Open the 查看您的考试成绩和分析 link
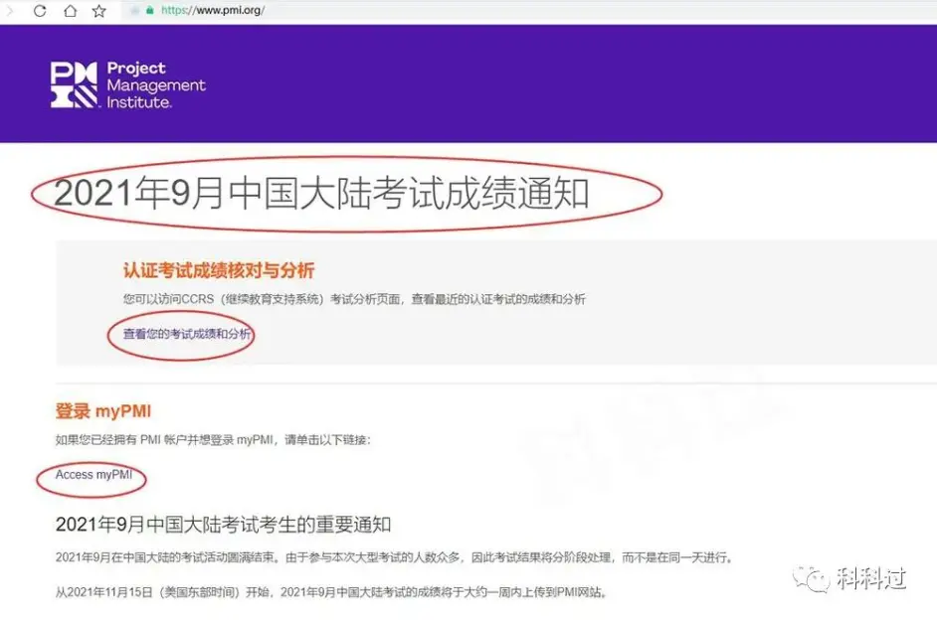This screenshot has width=937, height=620. (x=186, y=334)
